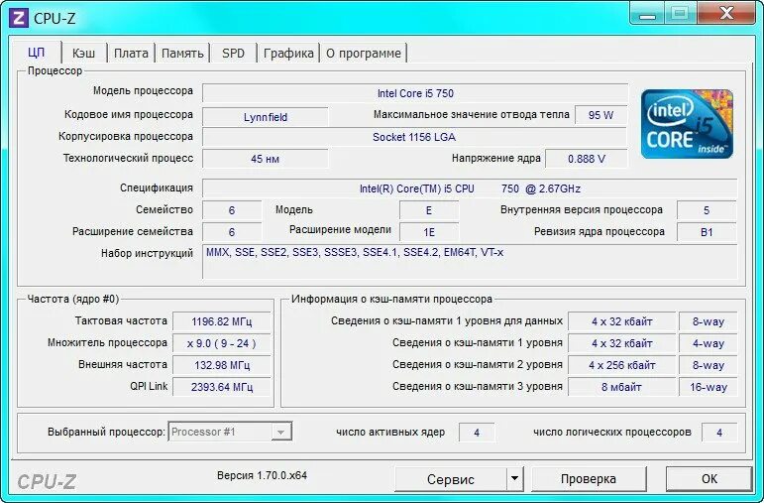
Task: Click the 0.888 V core voltage value
Action: [x=587, y=159]
